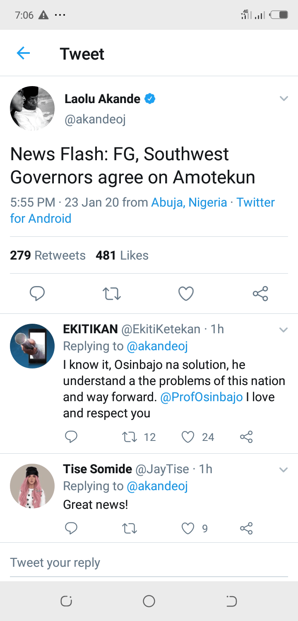Like the main tweet with heart icon
This screenshot has height=621, width=298.
coord(186,294)
